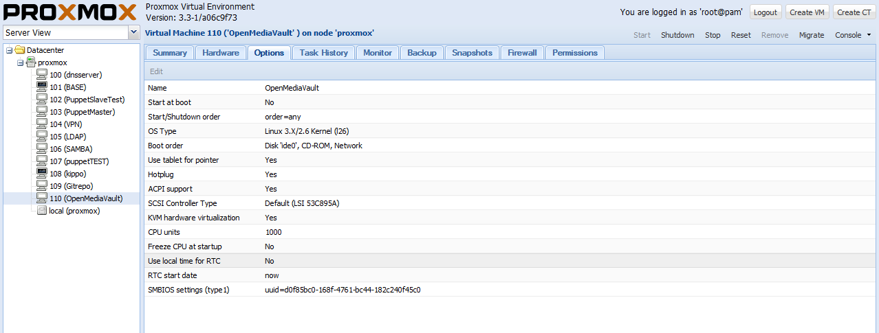Select the Hotplug row
This screenshot has height=333, width=879.
point(511,174)
